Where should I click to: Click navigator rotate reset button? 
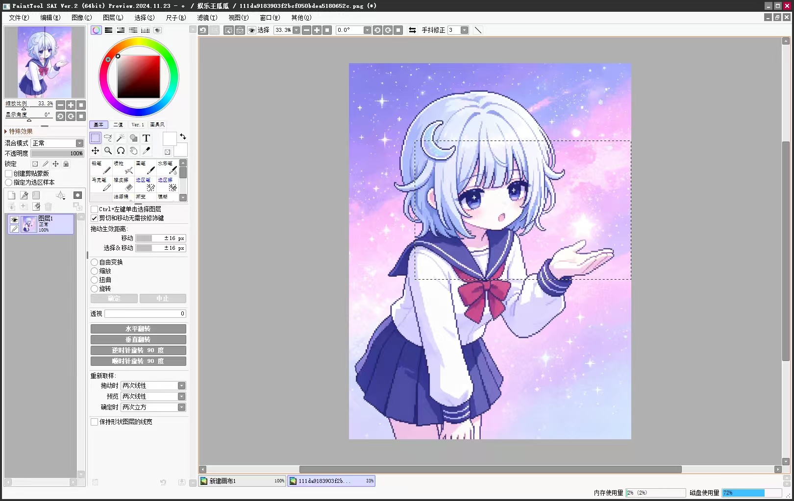[x=81, y=117]
